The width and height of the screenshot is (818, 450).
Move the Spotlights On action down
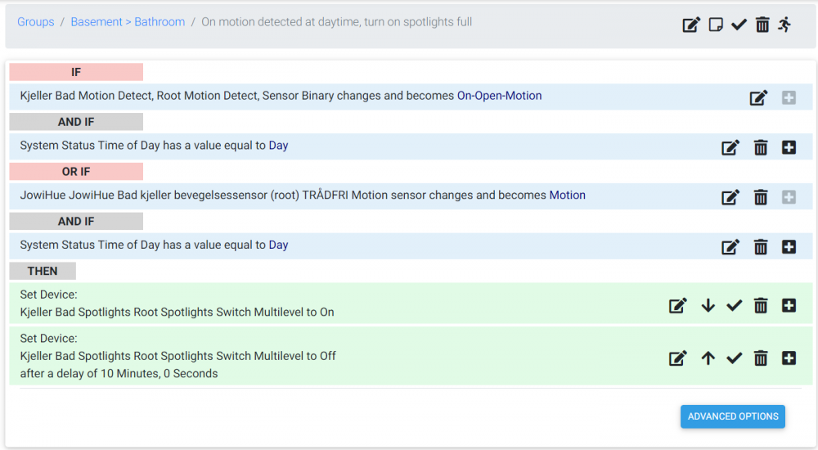click(x=708, y=305)
